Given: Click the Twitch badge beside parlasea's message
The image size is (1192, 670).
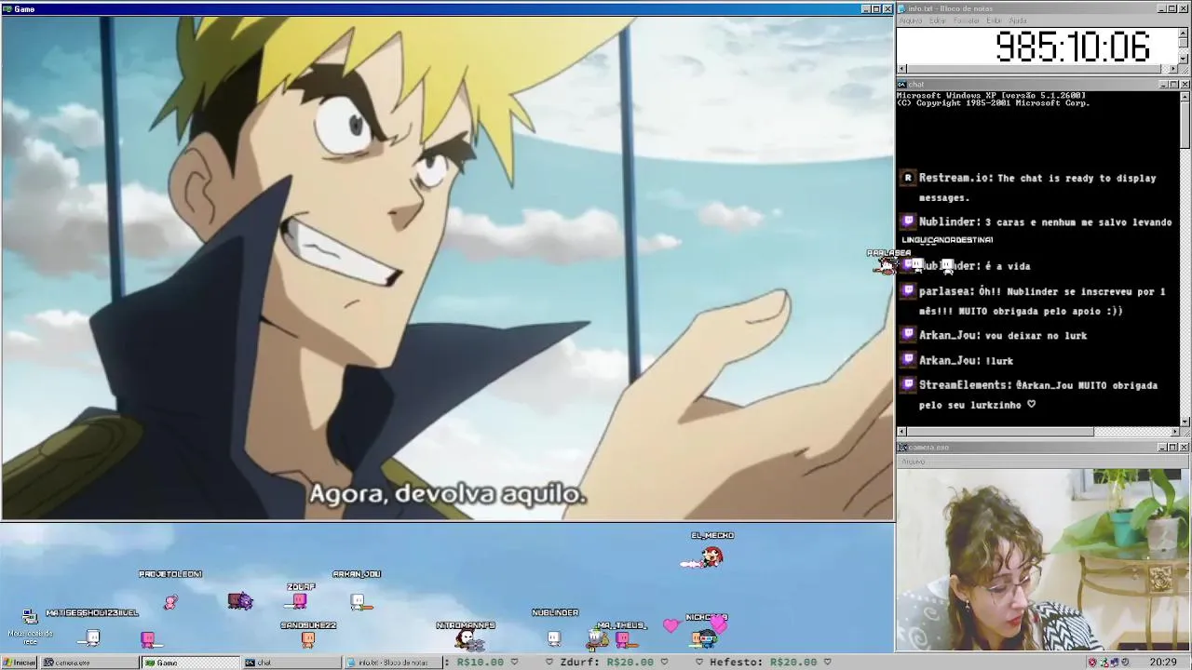Looking at the screenshot, I should (908, 291).
